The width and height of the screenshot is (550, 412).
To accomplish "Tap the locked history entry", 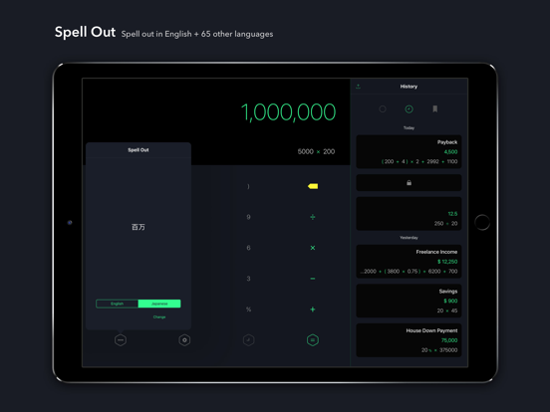I will click(409, 182).
